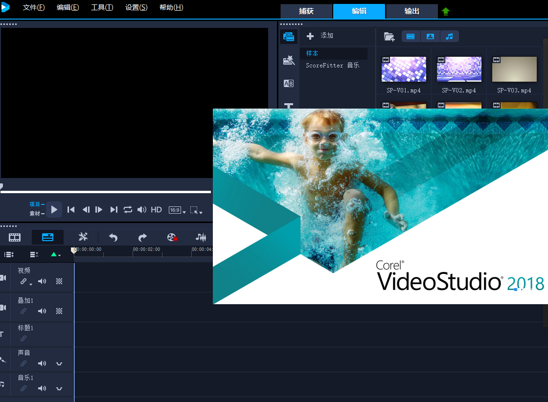This screenshot has height=402, width=548.
Task: Open track transparency for 叠加1 track
Action: 59,311
